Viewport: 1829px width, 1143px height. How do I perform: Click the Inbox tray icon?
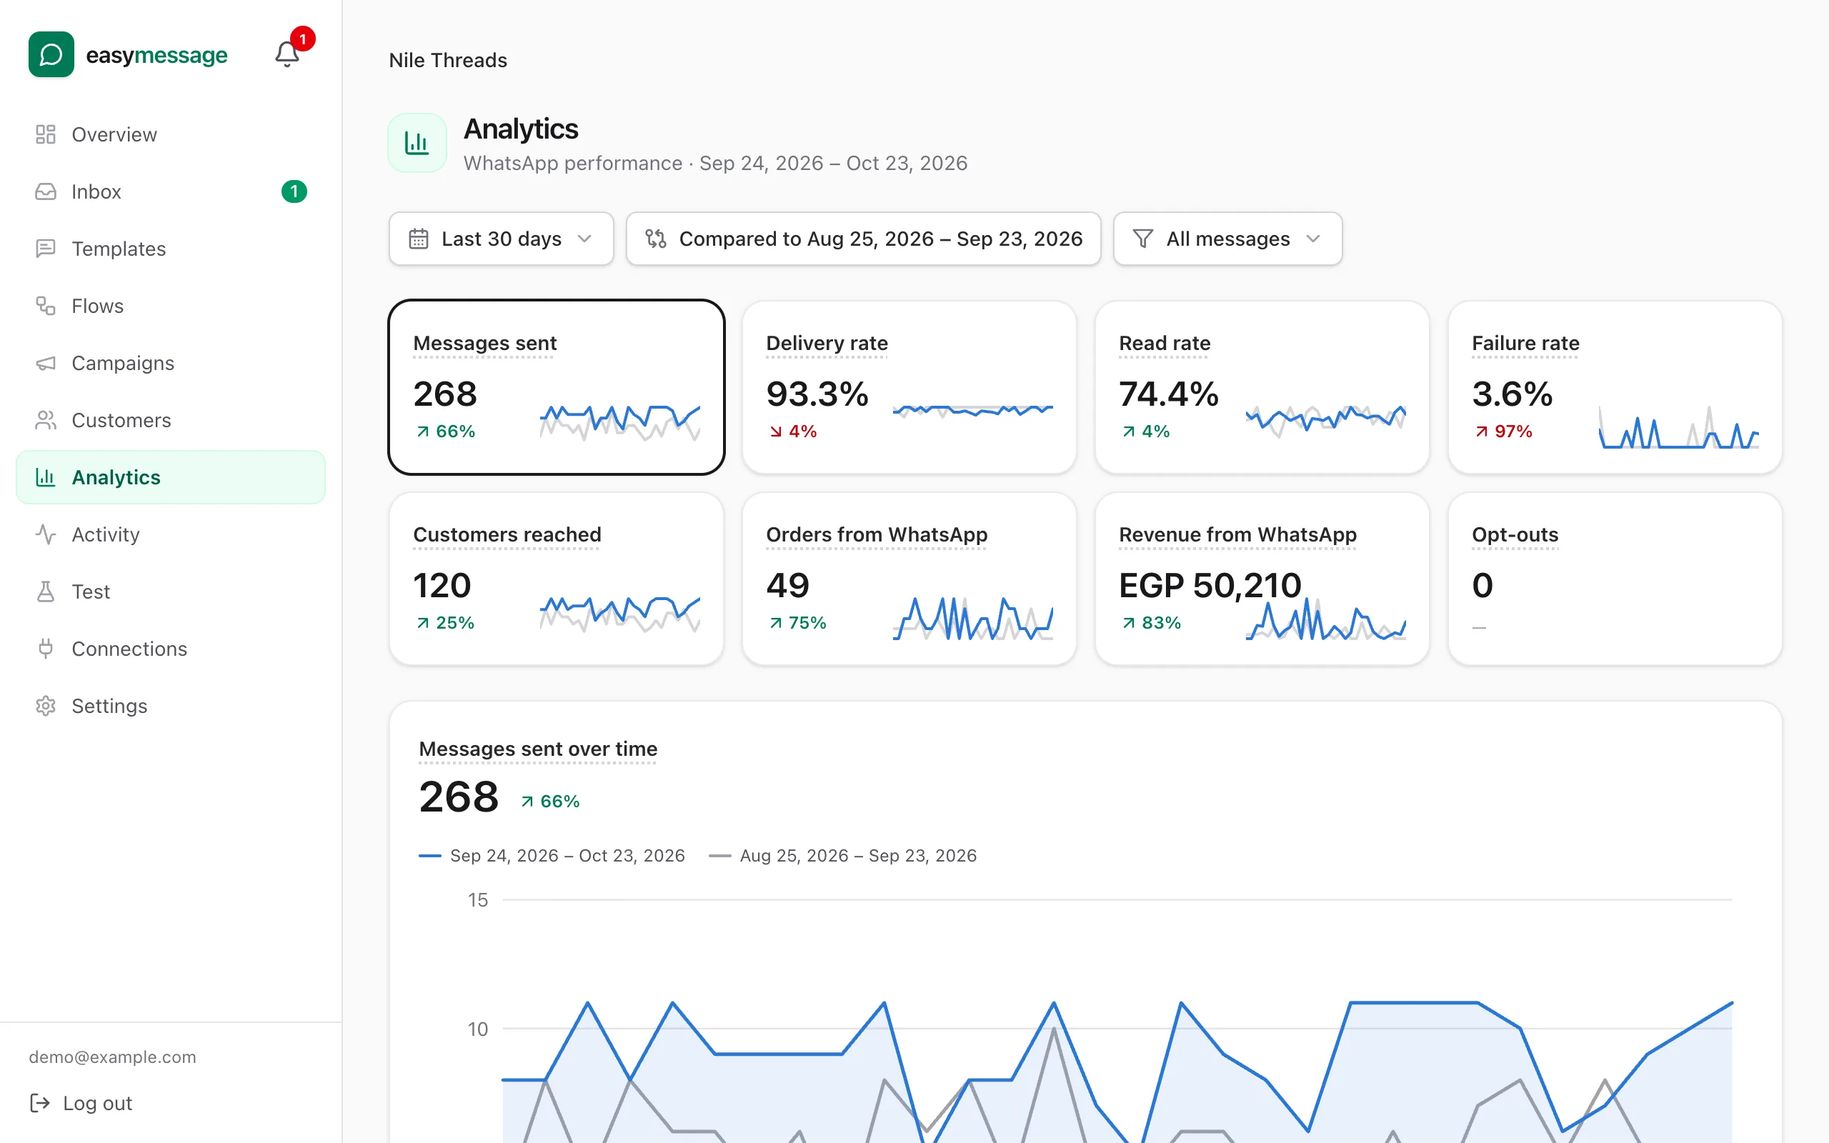coord(46,192)
